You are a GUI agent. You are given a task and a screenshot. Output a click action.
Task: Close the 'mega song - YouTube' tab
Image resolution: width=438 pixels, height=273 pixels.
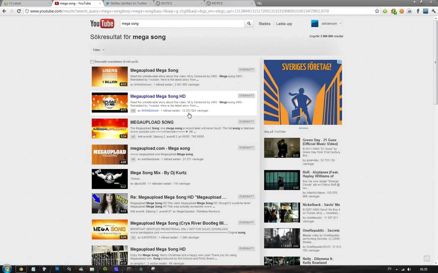click(x=100, y=3)
